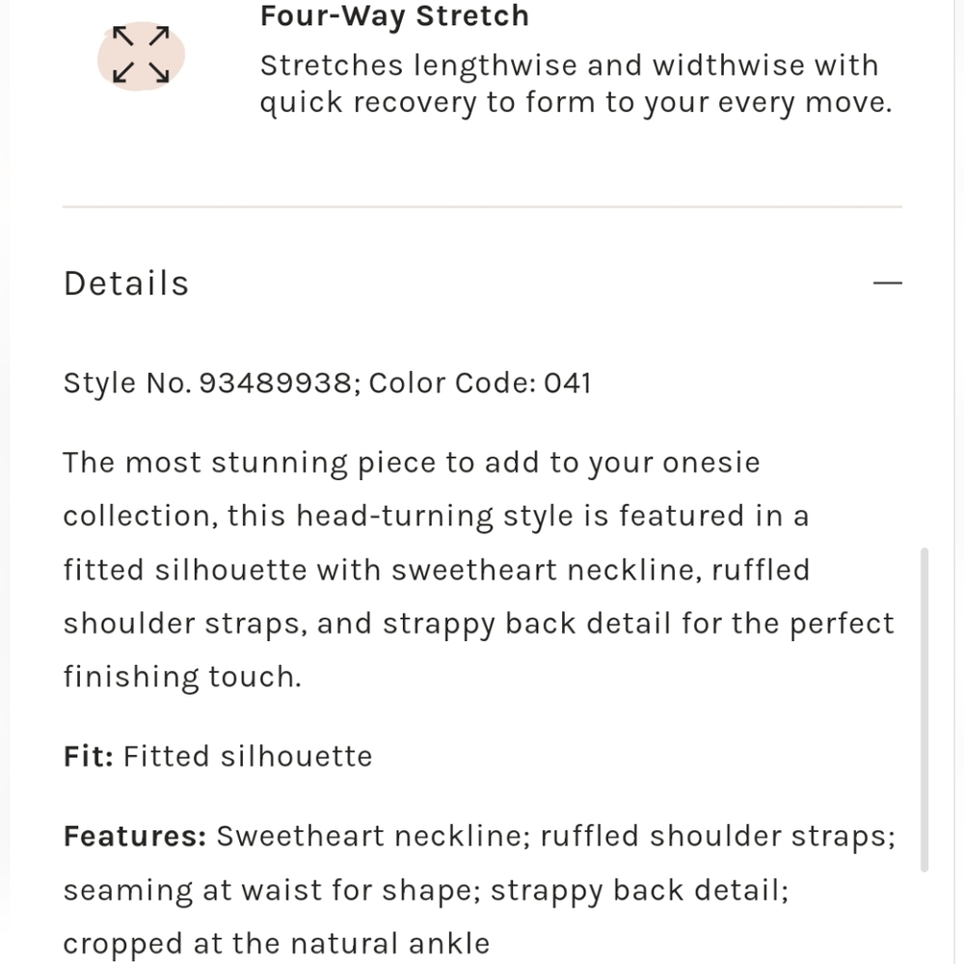Click the Details section heading
964x964 pixels.
(126, 283)
